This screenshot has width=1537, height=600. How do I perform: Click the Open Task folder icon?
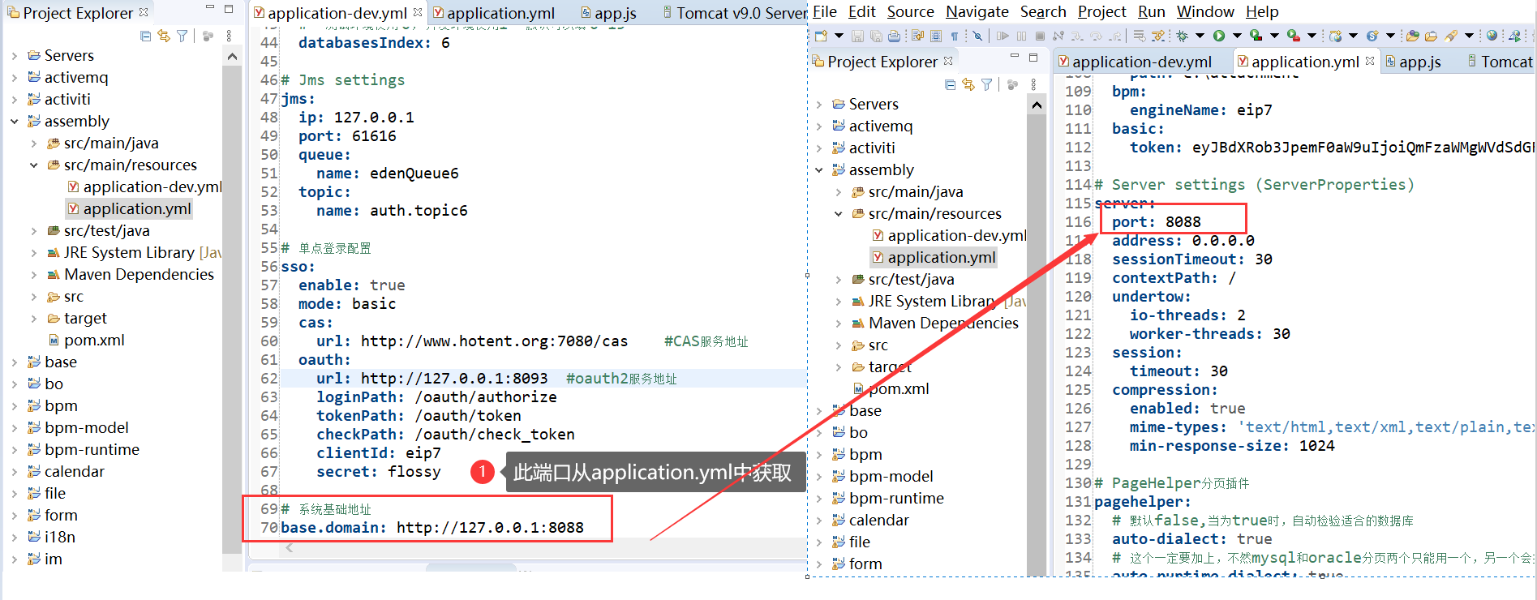(1431, 36)
